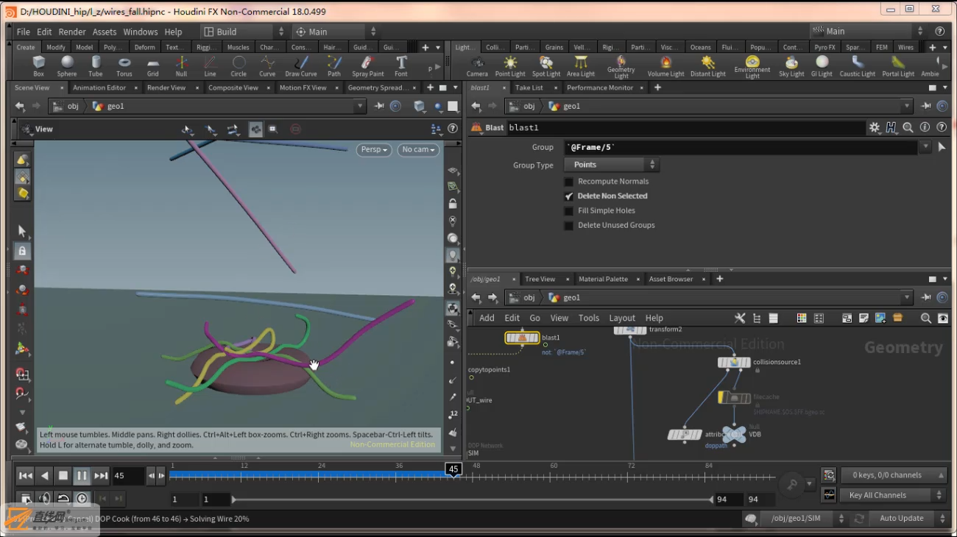The height and width of the screenshot is (537, 957).
Task: Select the Line shelf tool
Action: coord(210,65)
